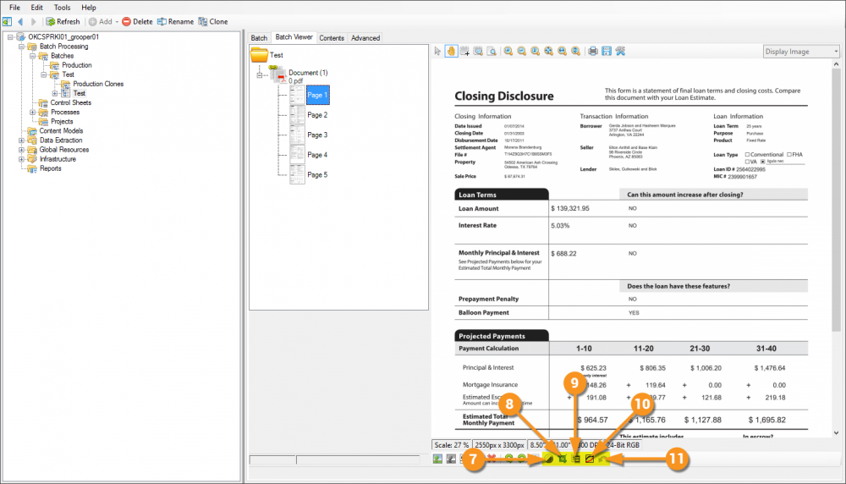Select the Control Sheets node
846x484 pixels.
point(71,102)
